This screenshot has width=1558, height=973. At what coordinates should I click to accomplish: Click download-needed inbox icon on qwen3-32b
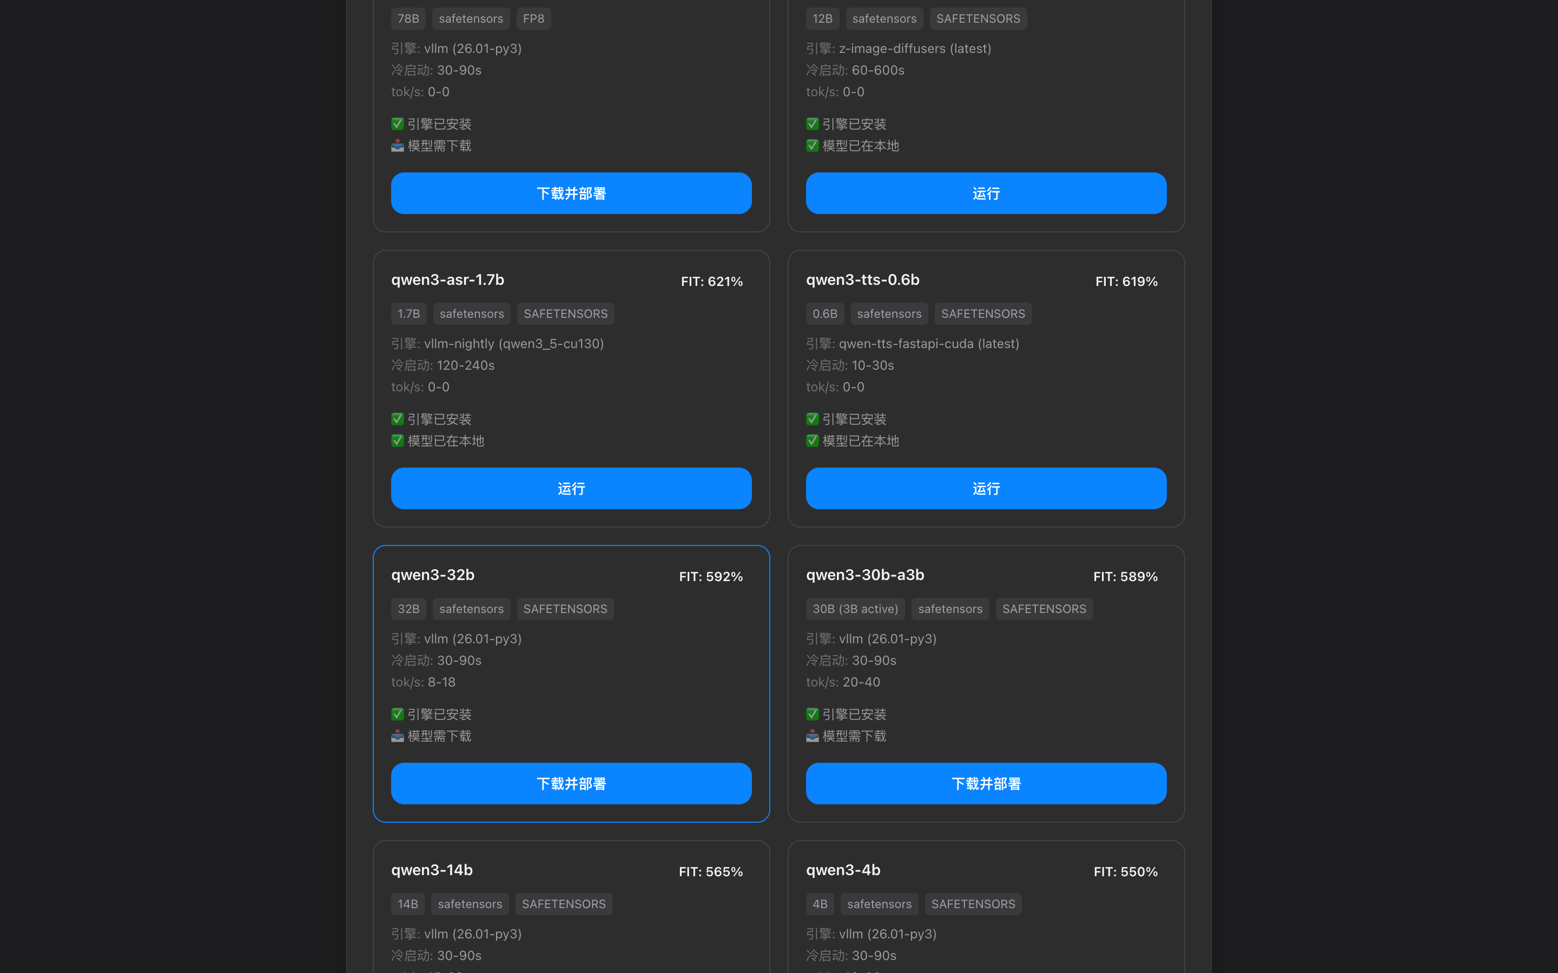tap(397, 736)
